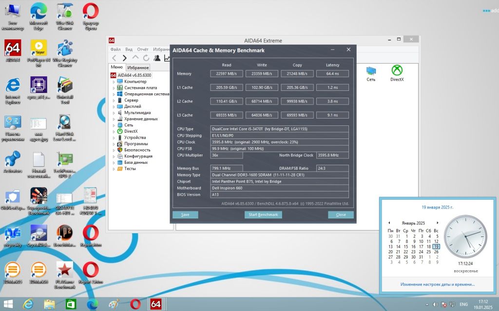This screenshot has width=499, height=311.
Task: Open date and time settings link
Action: pyautogui.click(x=438, y=284)
